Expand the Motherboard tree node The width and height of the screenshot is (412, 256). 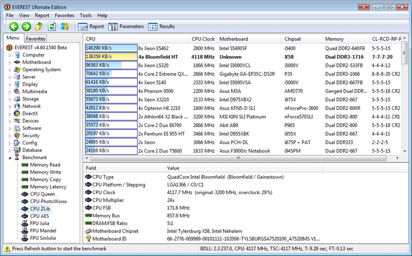tap(10, 63)
